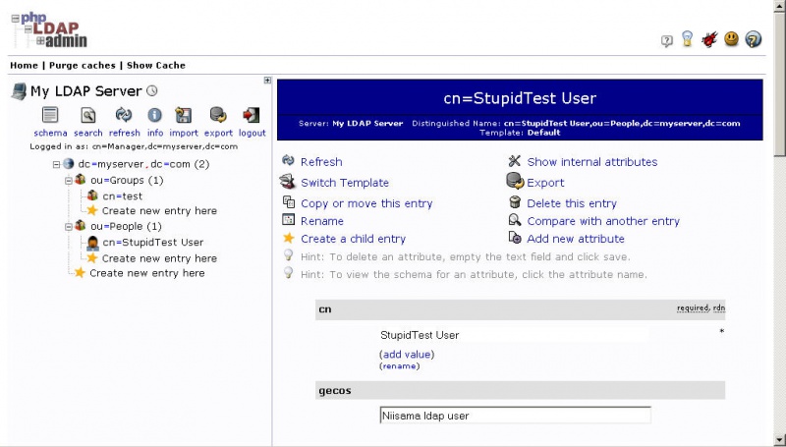
Task: Open the Home menu link
Action: pyautogui.click(x=24, y=65)
